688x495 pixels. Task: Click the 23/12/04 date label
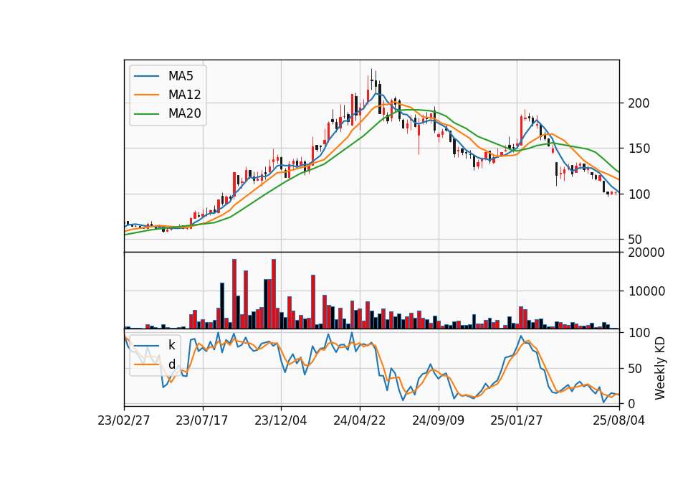pos(281,420)
